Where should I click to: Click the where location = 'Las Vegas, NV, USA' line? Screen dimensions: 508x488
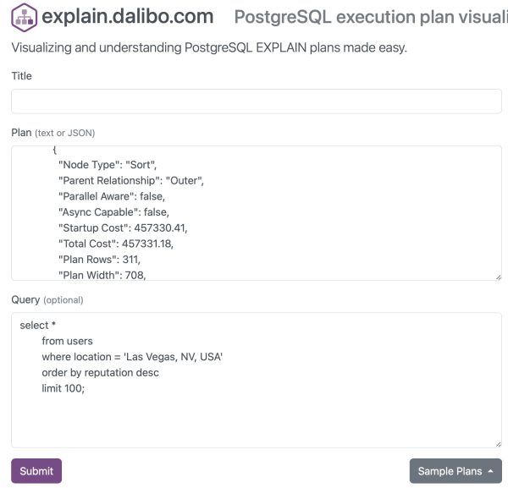coord(132,357)
